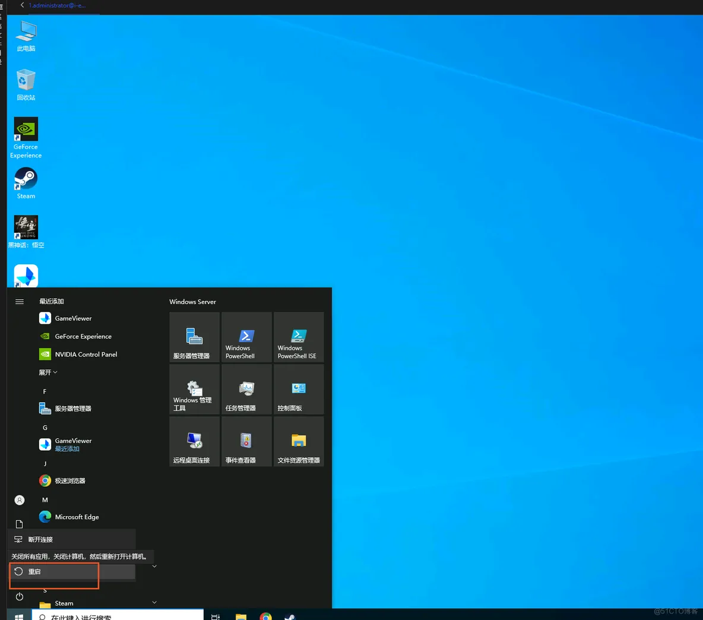Open Windows PowerShell ISE tile

pyautogui.click(x=299, y=337)
